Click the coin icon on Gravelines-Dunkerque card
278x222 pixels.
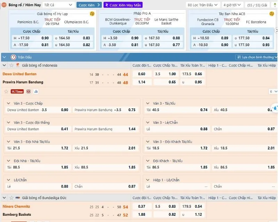182,14
